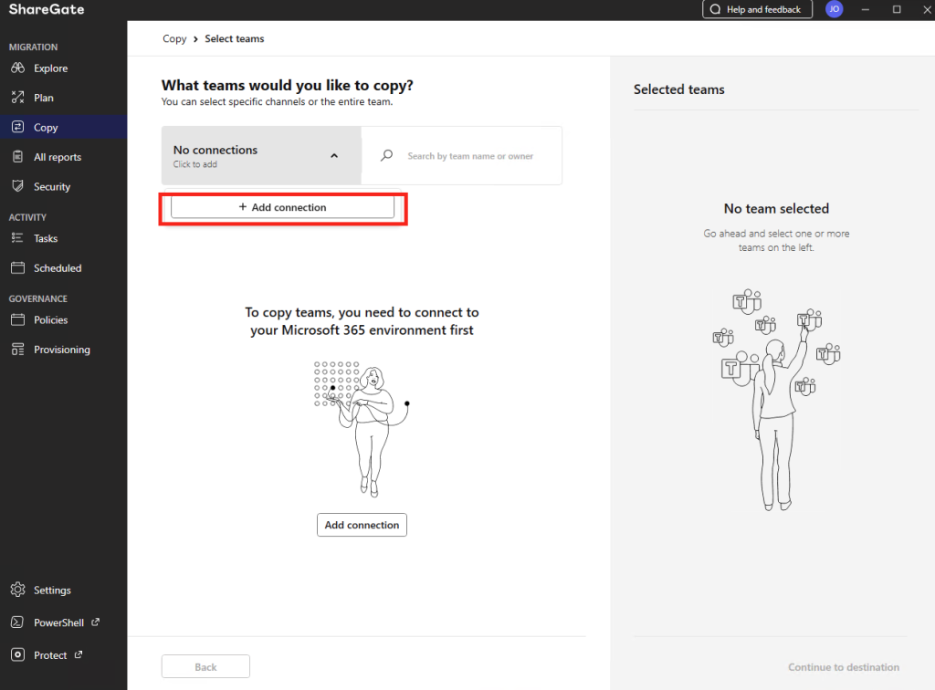Image resolution: width=935 pixels, height=690 pixels.
Task: Click the Tasks list icon
Action: click(17, 237)
